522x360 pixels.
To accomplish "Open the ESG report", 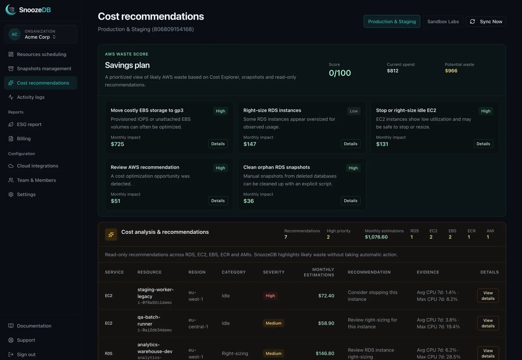I will [x=40, y=124].
